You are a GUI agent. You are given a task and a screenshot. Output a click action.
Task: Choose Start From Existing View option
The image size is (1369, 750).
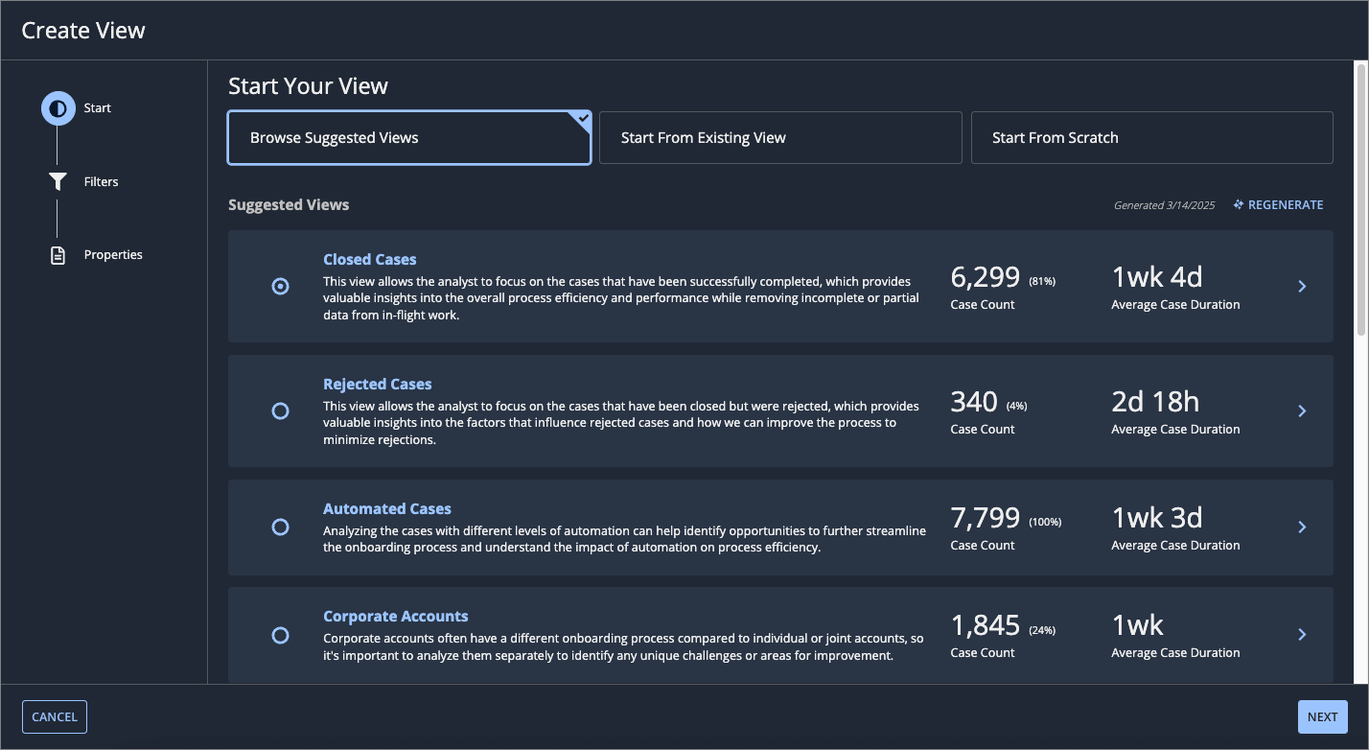[780, 138]
